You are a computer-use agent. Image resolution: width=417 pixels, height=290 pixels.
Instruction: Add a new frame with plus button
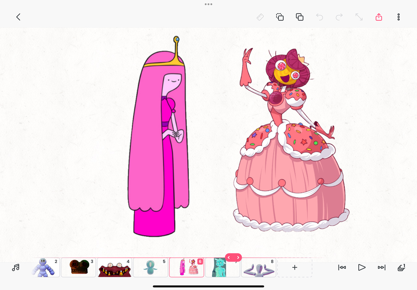(x=295, y=267)
